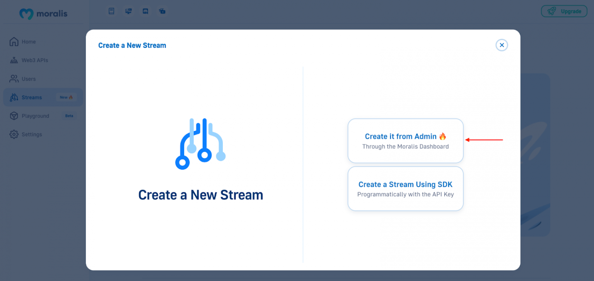Viewport: 594px width, 281px height.
Task: Select Home in the sidebar menu
Action: 29,42
